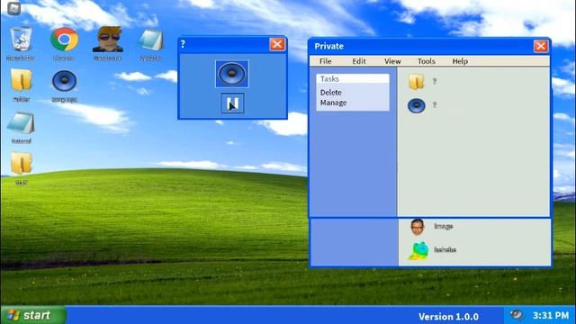This screenshot has width=576, height=324.
Task: Open the Edit menu in Private window
Action: (359, 61)
